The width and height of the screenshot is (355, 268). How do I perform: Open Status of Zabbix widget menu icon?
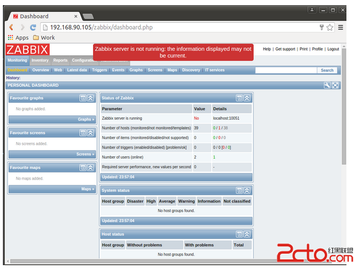(x=239, y=98)
